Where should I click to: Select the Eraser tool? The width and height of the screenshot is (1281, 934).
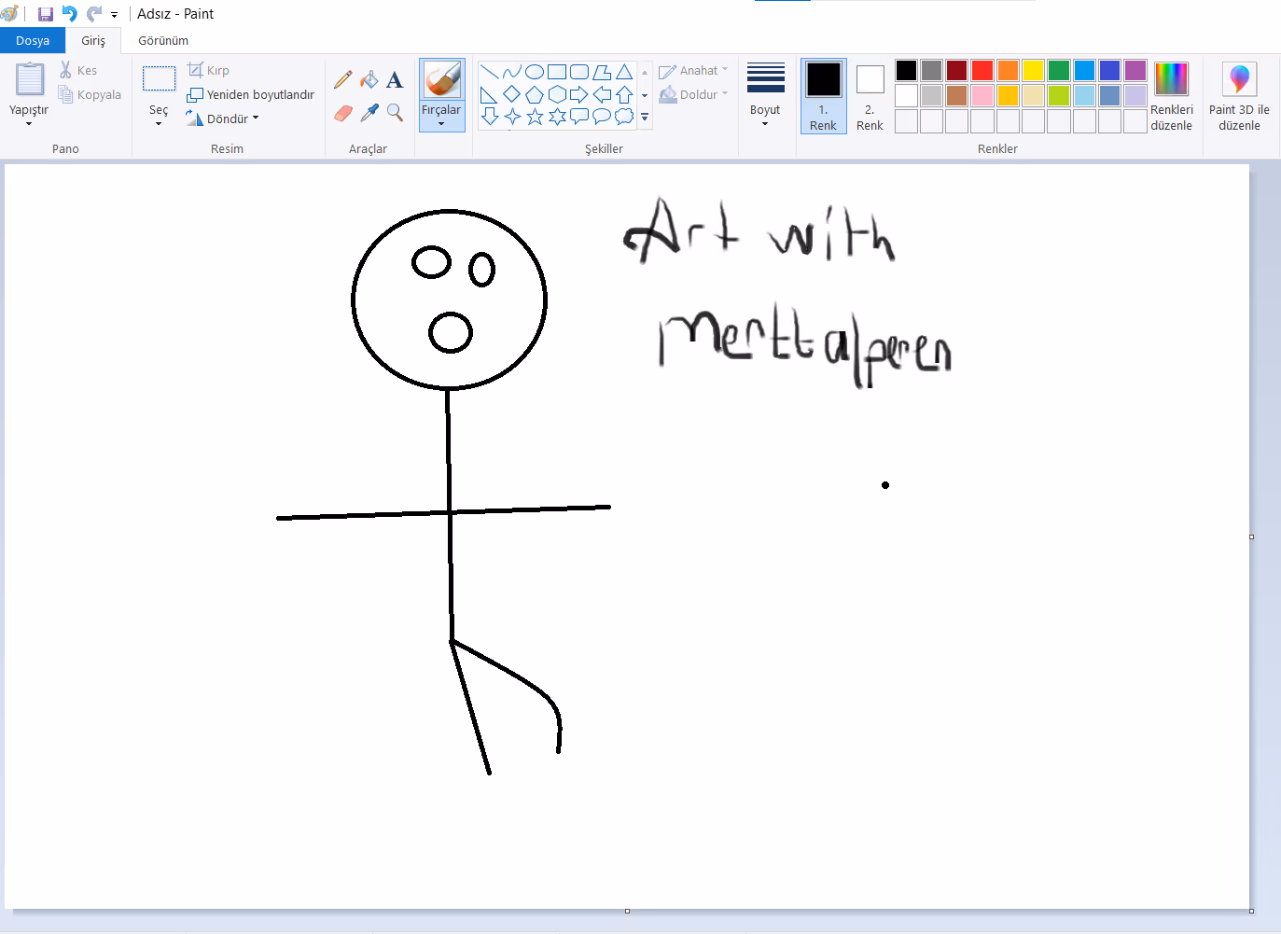[343, 113]
